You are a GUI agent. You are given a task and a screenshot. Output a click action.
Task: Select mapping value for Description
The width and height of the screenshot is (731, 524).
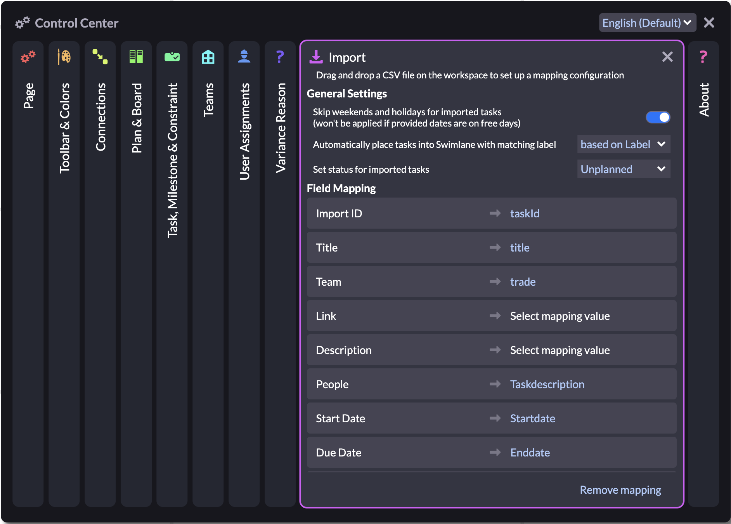coord(560,350)
